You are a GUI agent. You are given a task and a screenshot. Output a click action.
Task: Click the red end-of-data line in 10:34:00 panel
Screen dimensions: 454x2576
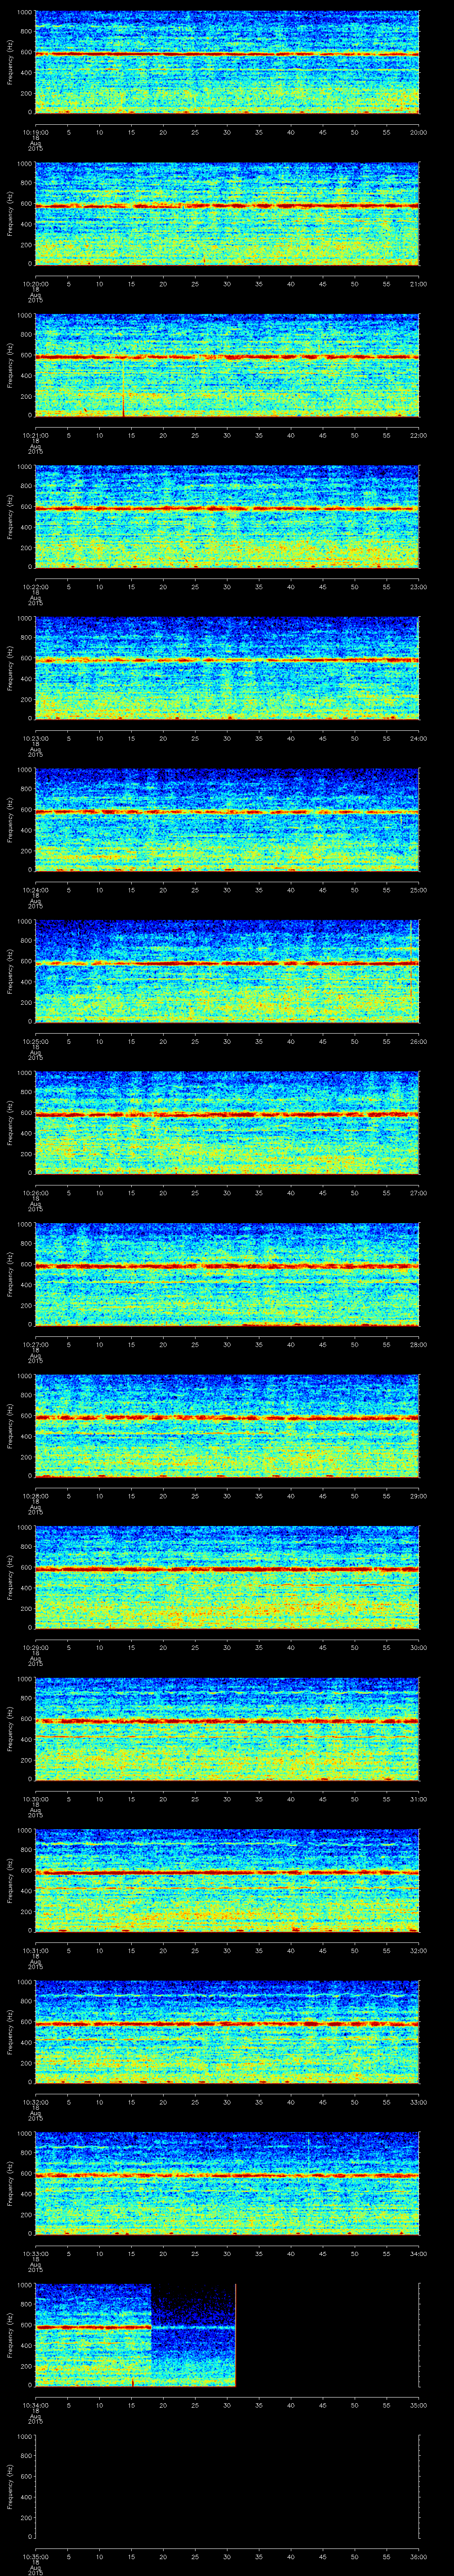235,2334
